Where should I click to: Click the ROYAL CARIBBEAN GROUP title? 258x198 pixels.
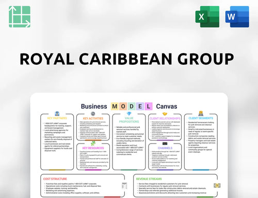coord(127,59)
